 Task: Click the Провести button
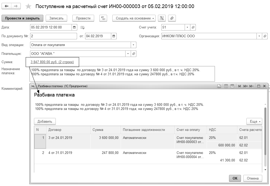83,18
